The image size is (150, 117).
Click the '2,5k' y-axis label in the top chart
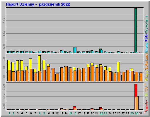[4, 21]
